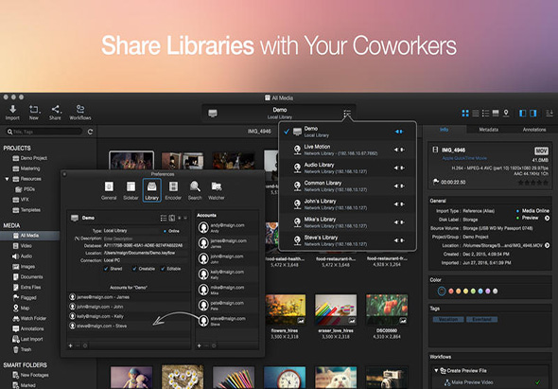The height and width of the screenshot is (389, 558).
Task: Select andy@malgn.com account
Action: [227, 228]
